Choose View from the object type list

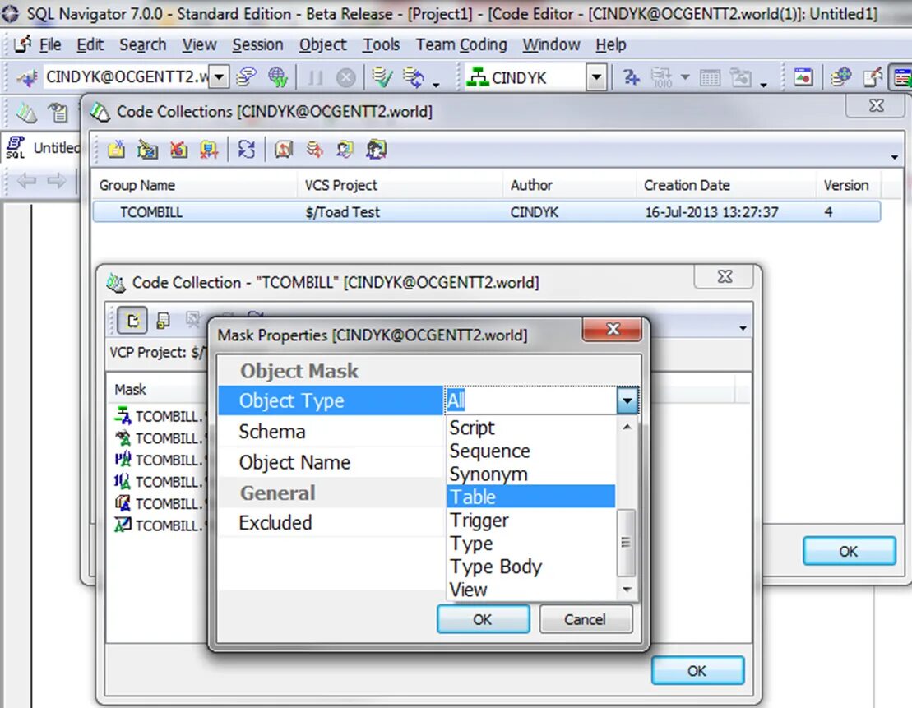531,590
